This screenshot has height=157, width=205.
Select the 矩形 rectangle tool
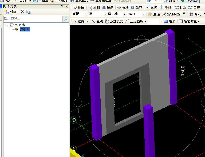coord(169,21)
